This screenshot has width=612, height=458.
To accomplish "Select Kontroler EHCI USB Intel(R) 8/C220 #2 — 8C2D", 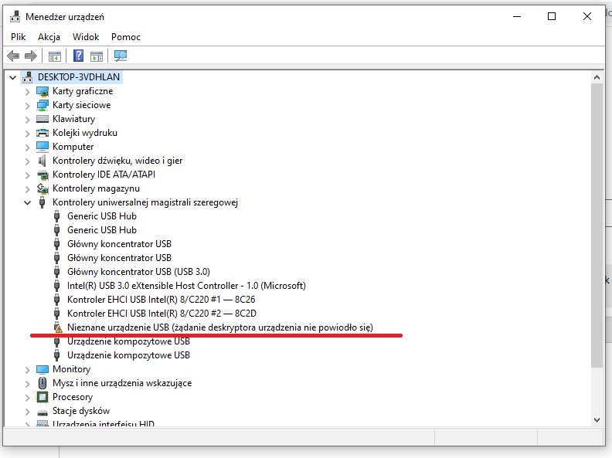I will click(x=161, y=314).
